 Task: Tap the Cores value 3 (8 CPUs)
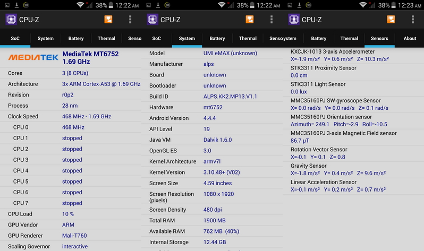click(x=75, y=73)
